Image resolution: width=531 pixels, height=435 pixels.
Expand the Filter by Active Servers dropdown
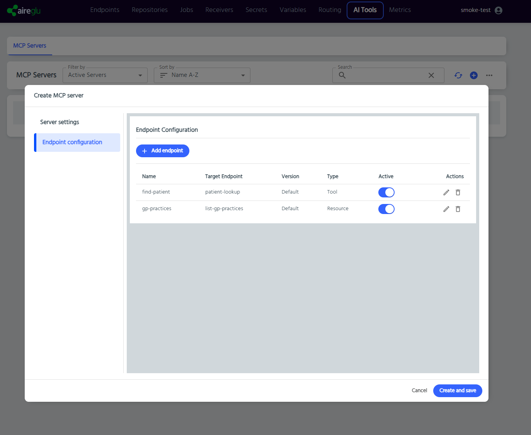(x=105, y=75)
